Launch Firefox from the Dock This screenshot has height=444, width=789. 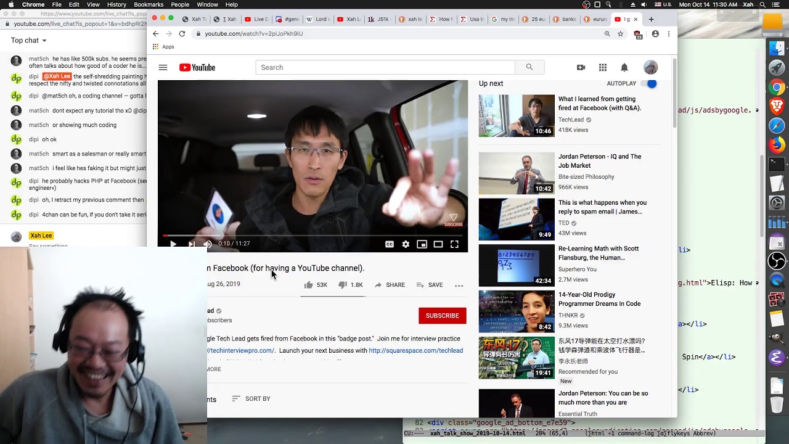(x=777, y=145)
